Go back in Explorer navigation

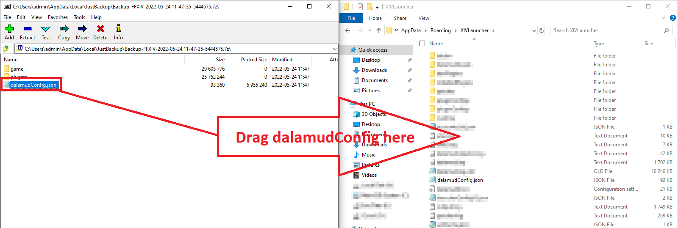click(347, 30)
